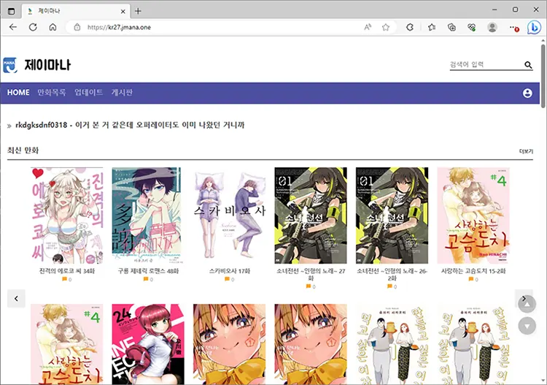Open 진격의 에로코 씨 cover thumbnail
Viewport: 547px width, 385px height.
click(67, 216)
